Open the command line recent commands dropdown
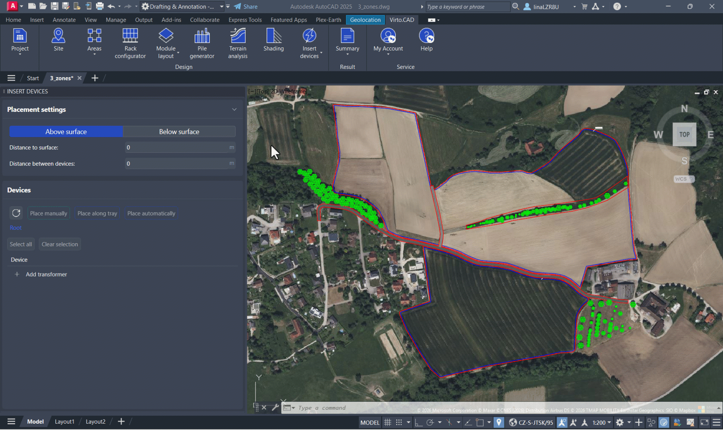This screenshot has width=723, height=430. 293,408
